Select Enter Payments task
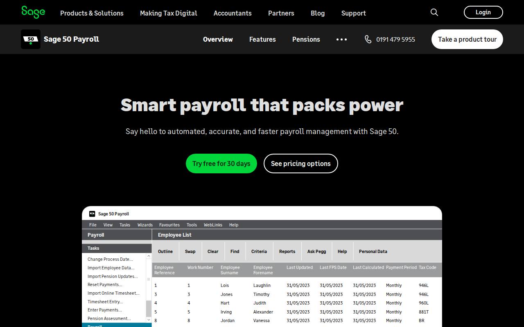The height and width of the screenshot is (327, 524). coord(105,310)
